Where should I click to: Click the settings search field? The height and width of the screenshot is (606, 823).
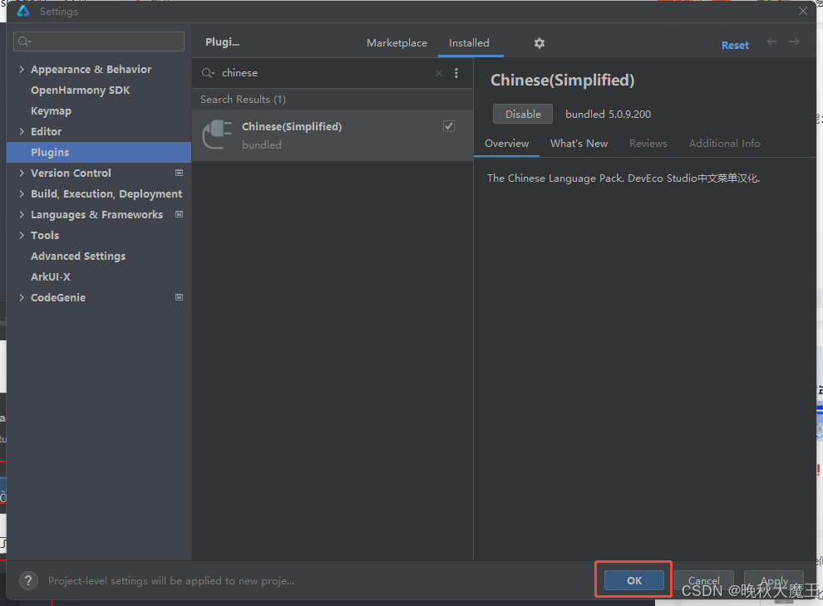[100, 42]
